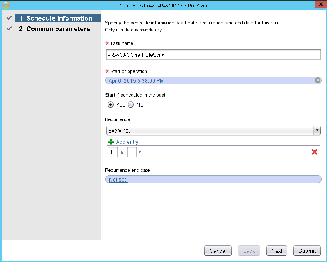Click the minutes input field
This screenshot has height=262, width=327.
(x=112, y=152)
